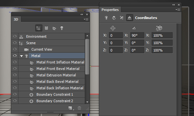Image resolution: width=194 pixels, height=116 pixels.
Task: Open Cap properties icon in Properties panel
Action: [x=122, y=18]
